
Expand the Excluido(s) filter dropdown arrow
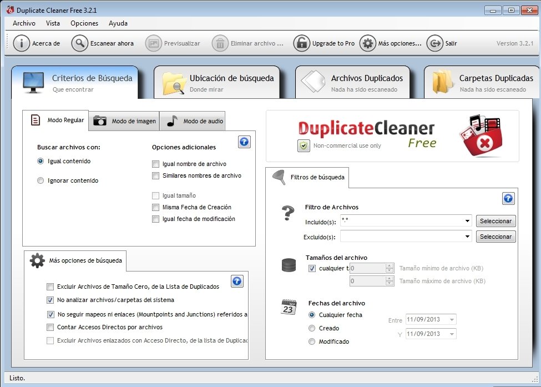[x=467, y=237]
